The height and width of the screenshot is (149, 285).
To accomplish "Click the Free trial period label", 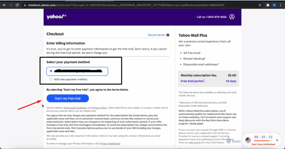I will point(193,81).
